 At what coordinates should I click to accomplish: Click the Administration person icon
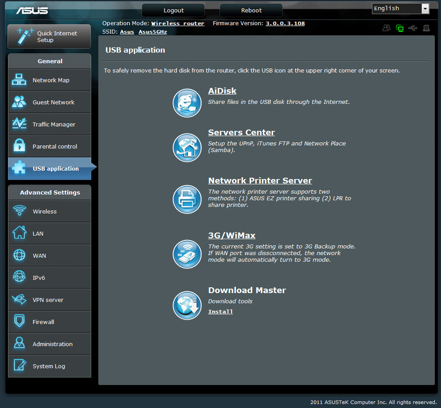(19, 343)
